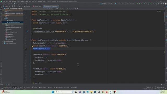This screenshot has height=94, width=167.
Task: Click the expand all icon in Project panel
Action: tap(15, 6)
